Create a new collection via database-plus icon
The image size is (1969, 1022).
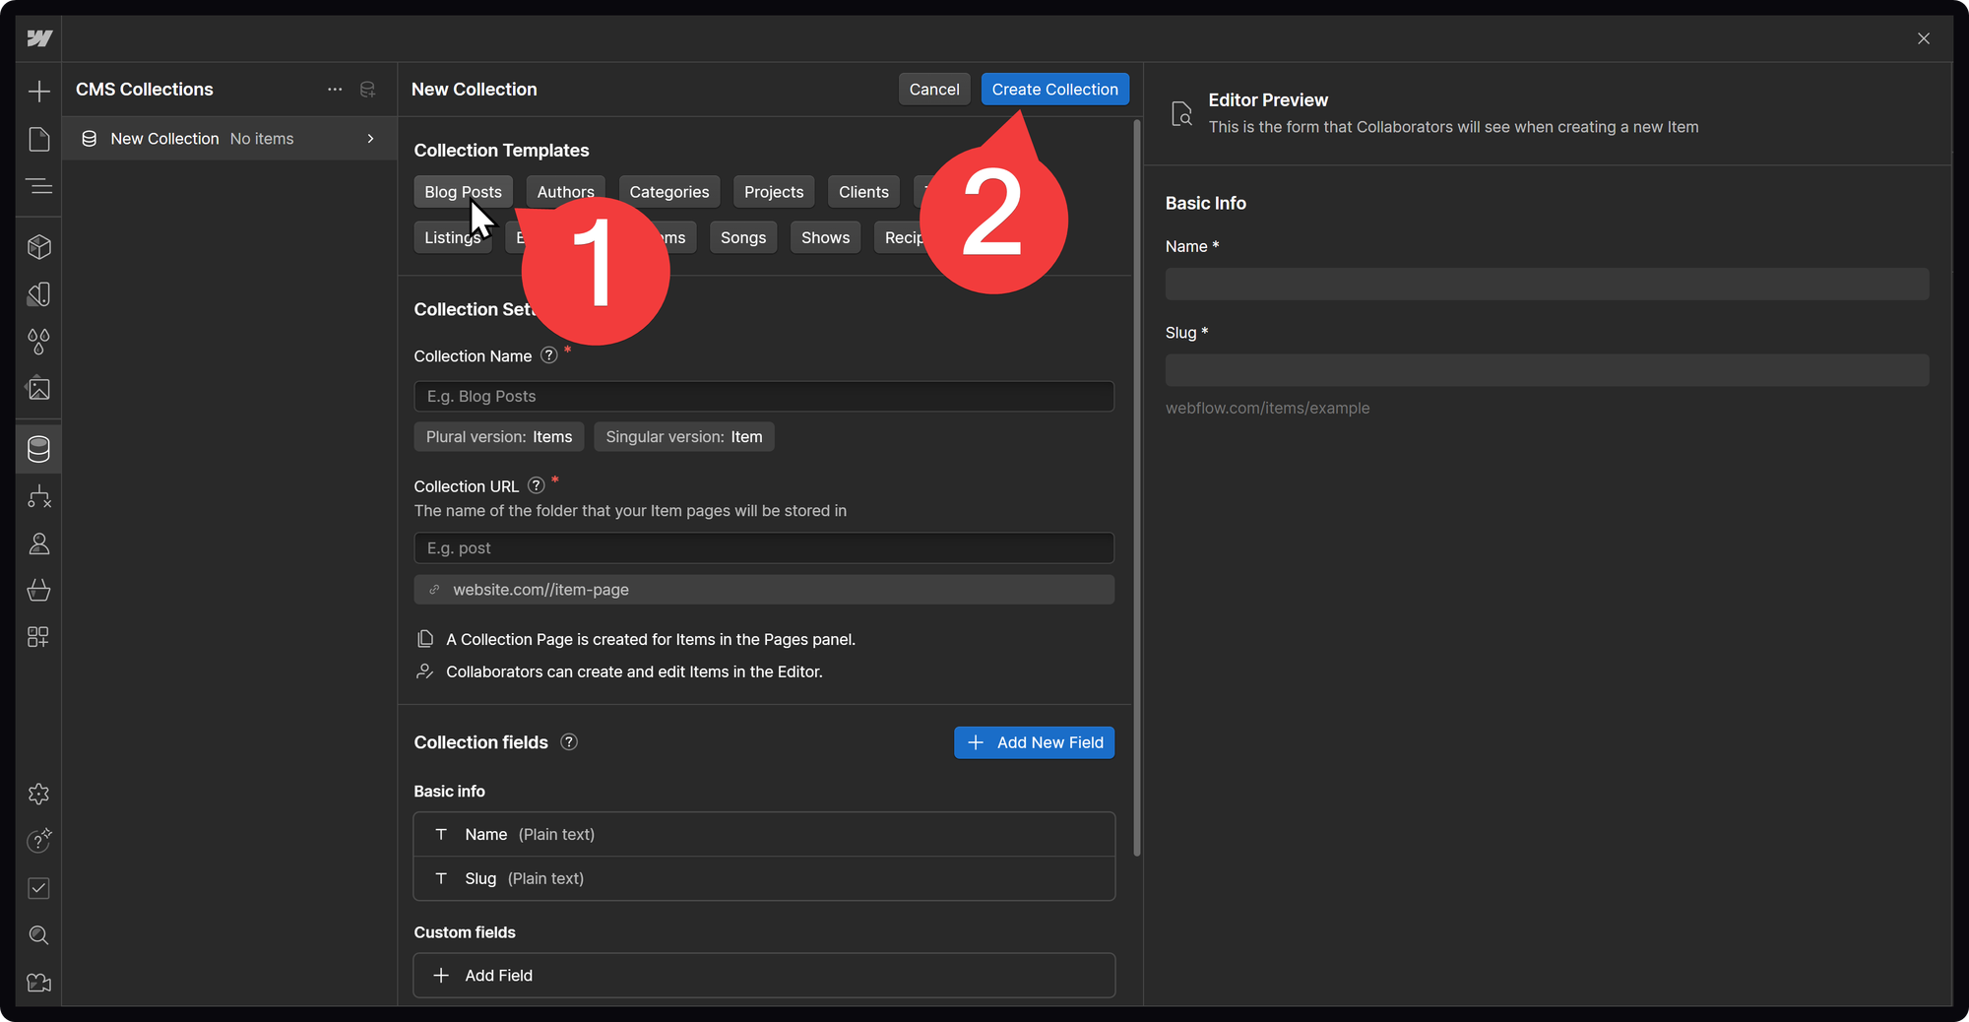click(368, 90)
